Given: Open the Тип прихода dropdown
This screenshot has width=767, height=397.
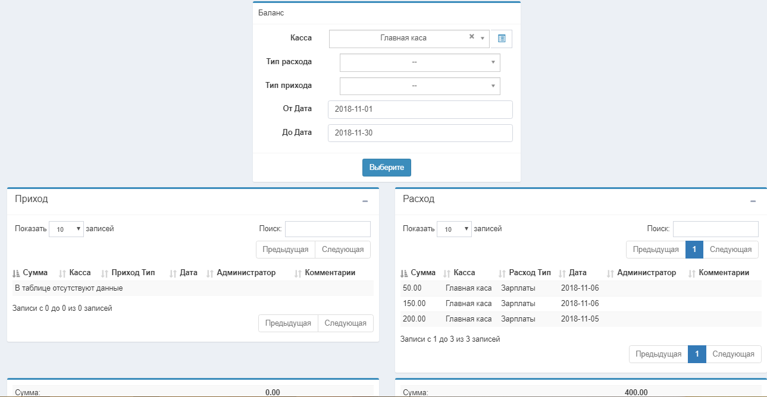Looking at the screenshot, I should (419, 86).
